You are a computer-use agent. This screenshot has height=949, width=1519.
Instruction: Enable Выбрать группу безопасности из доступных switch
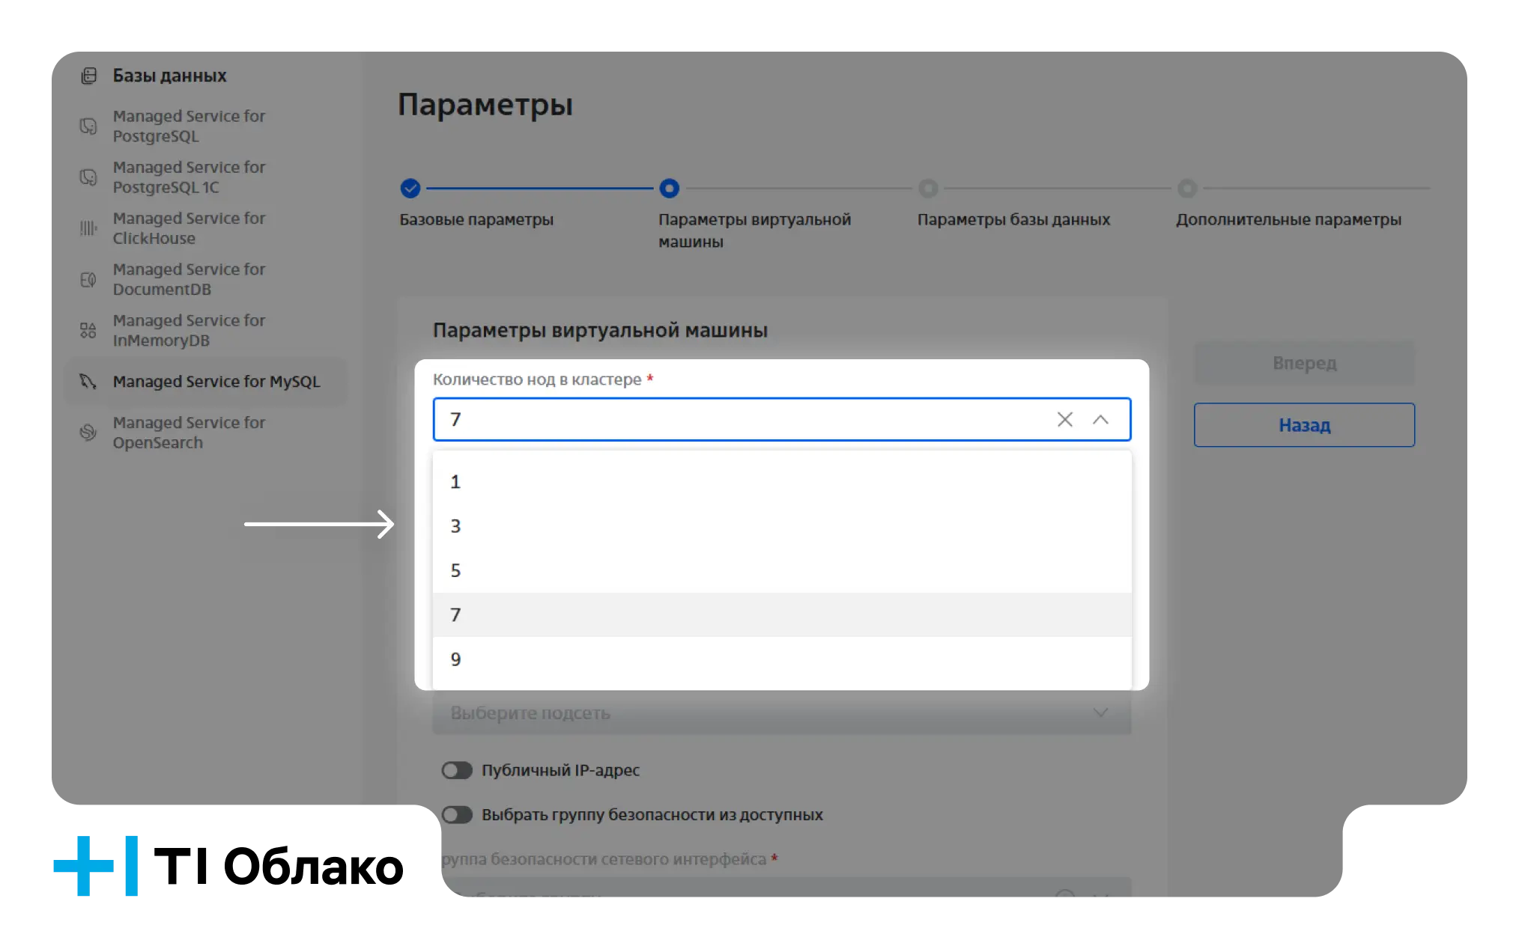457,814
